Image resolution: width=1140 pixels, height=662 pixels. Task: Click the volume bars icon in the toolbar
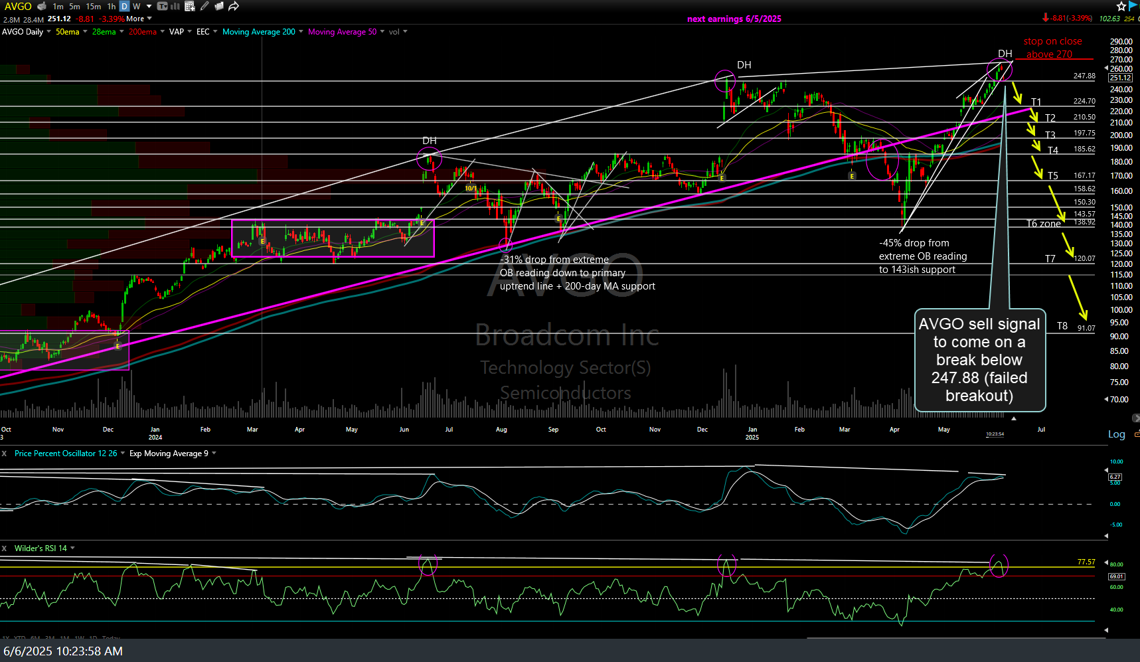pyautogui.click(x=174, y=7)
